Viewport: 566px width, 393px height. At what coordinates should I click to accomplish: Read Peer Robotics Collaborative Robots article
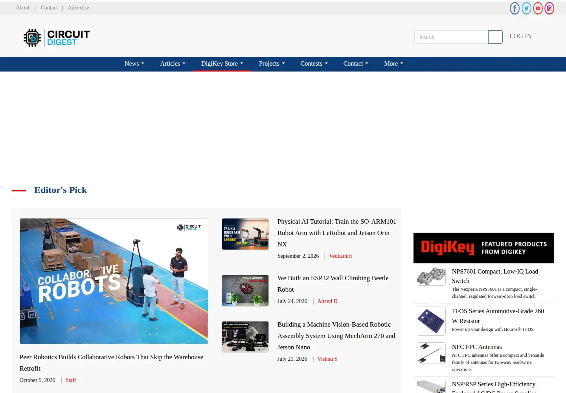click(112, 363)
